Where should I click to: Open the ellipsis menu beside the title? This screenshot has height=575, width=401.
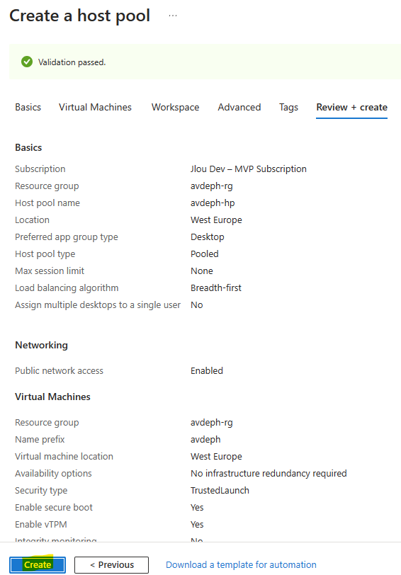[x=173, y=16]
